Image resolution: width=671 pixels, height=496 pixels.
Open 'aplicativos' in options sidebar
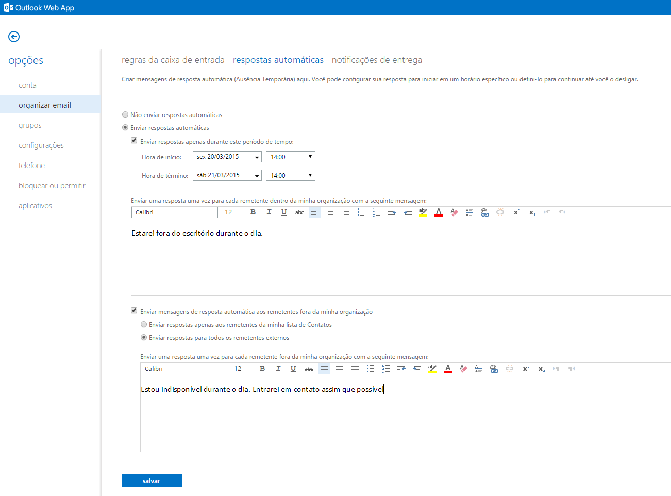pos(35,206)
